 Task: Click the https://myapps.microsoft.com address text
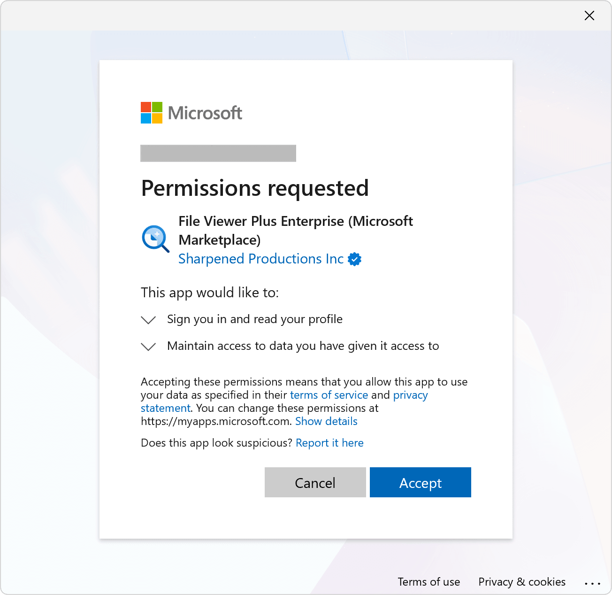215,421
